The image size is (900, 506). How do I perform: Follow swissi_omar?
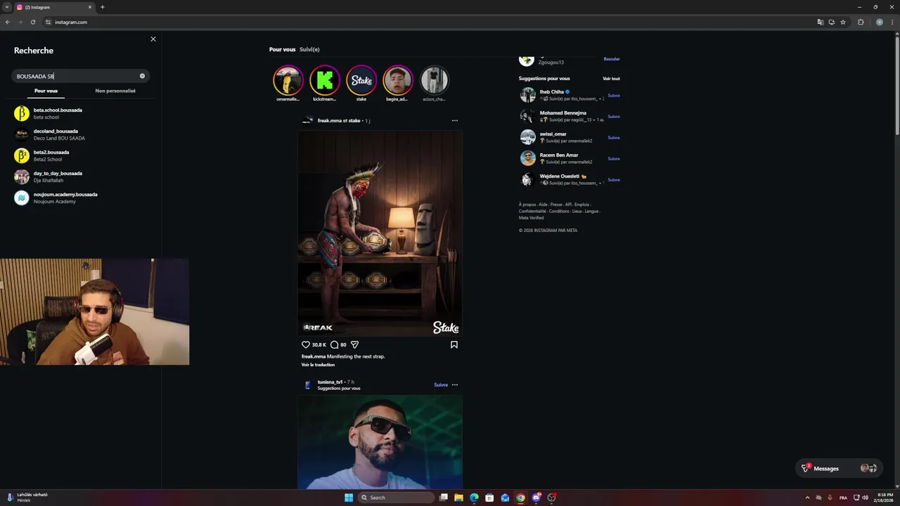click(614, 138)
